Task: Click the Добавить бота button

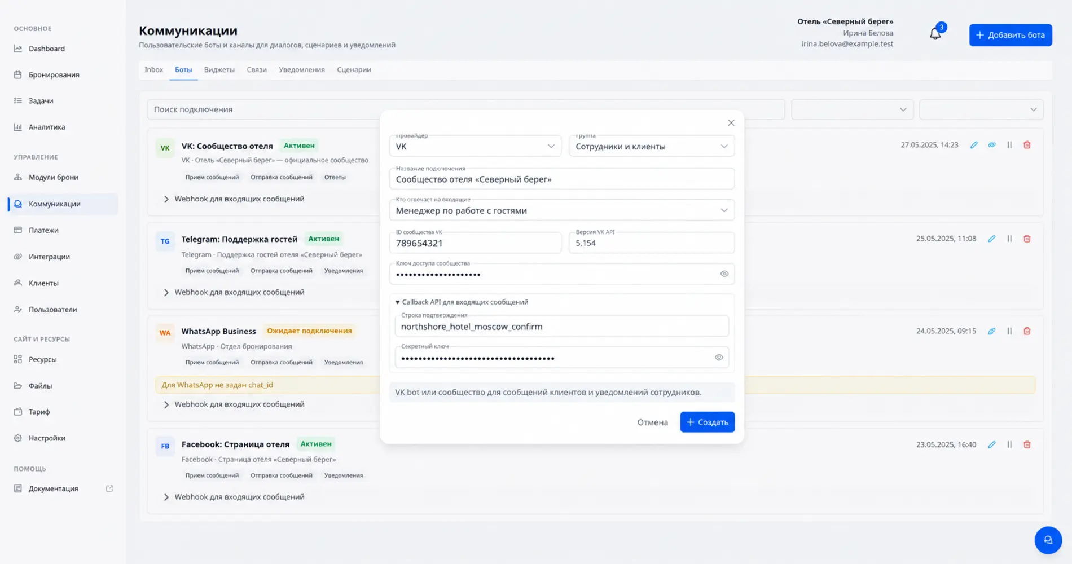Action: [x=1010, y=35]
